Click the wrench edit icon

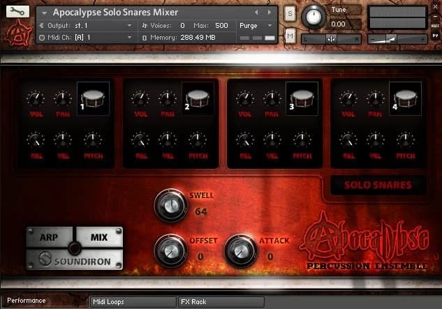click(19, 12)
